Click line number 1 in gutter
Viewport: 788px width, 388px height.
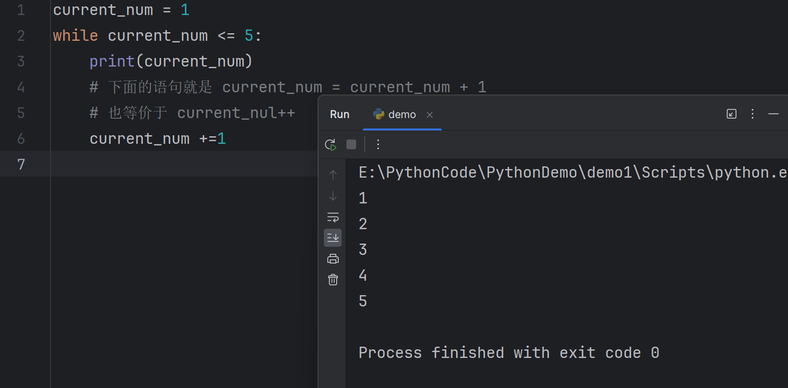pos(21,10)
